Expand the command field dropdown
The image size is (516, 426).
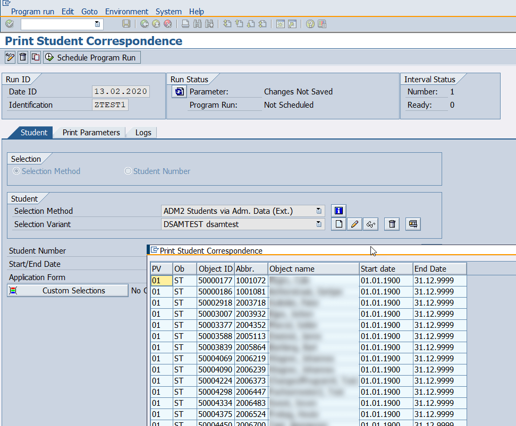(x=96, y=24)
